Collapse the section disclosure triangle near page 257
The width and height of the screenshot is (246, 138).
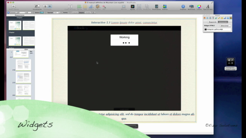[x=12, y=52]
